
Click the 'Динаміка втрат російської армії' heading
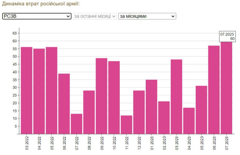point(41,4)
